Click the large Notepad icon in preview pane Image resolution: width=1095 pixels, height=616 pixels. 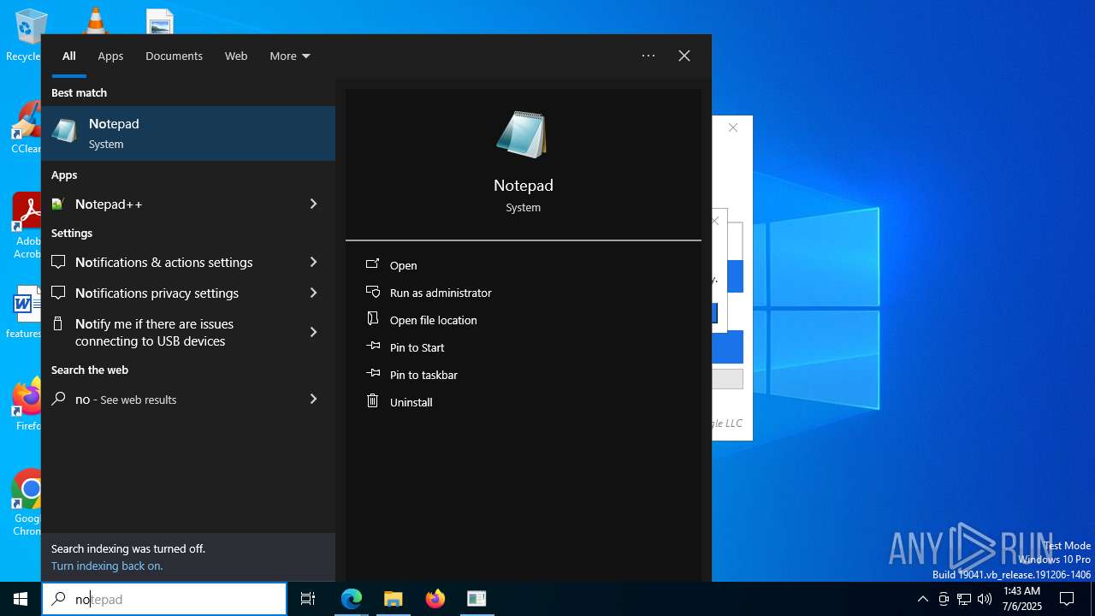point(522,135)
